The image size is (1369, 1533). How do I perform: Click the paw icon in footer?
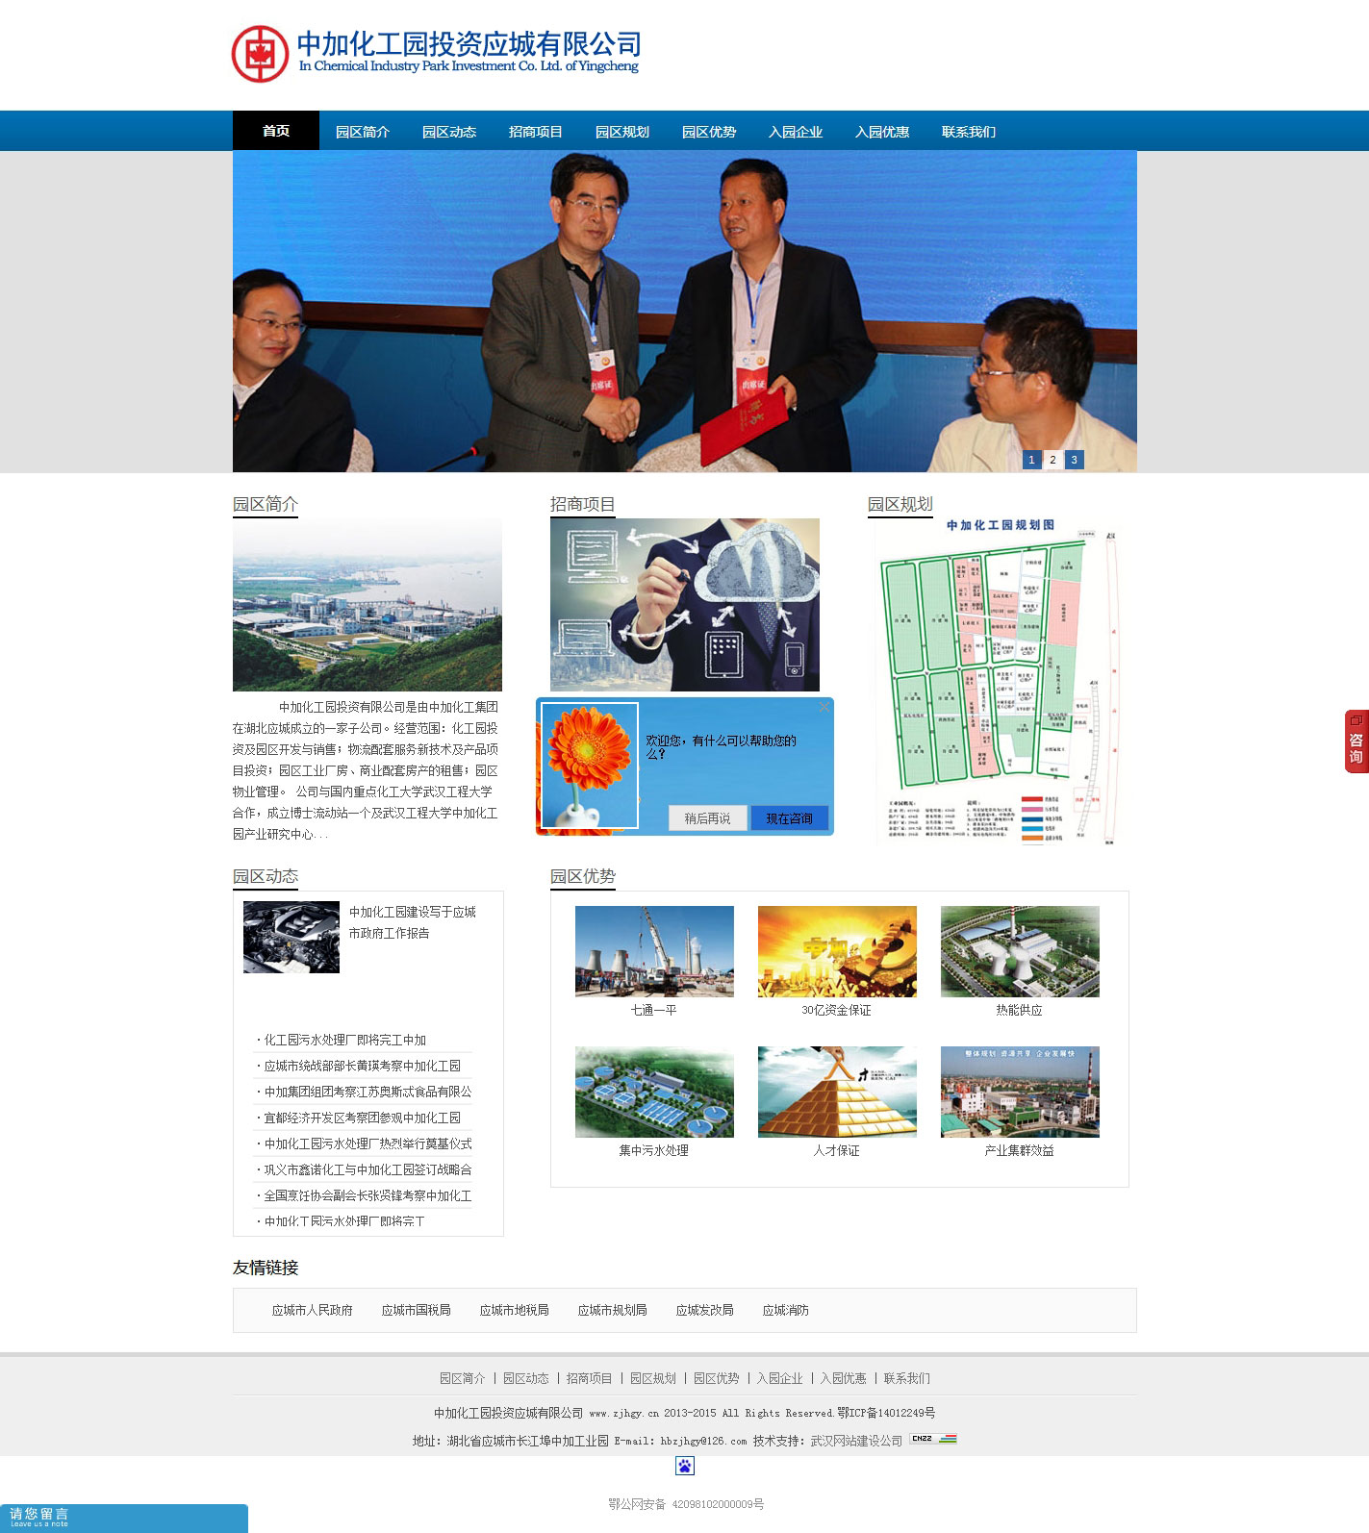click(x=685, y=1466)
